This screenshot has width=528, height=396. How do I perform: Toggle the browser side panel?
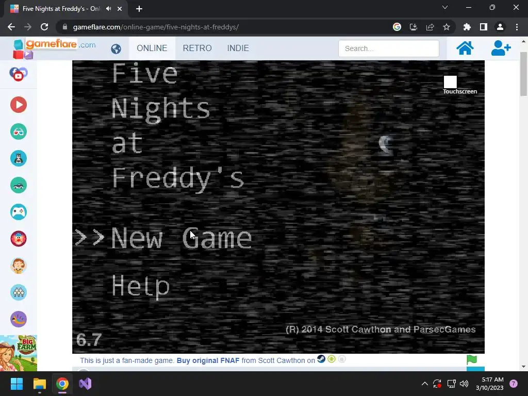[x=484, y=27]
